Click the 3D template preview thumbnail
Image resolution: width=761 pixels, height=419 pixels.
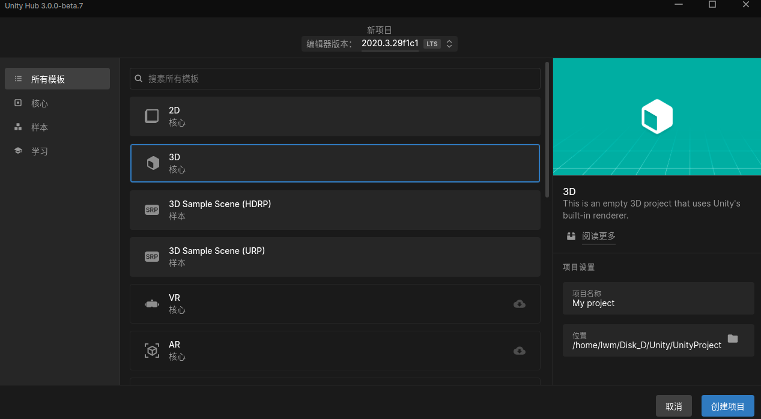pyautogui.click(x=656, y=116)
